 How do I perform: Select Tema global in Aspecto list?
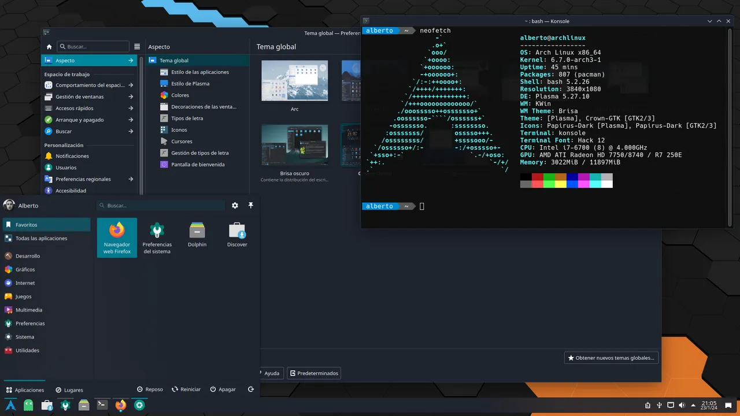click(197, 60)
